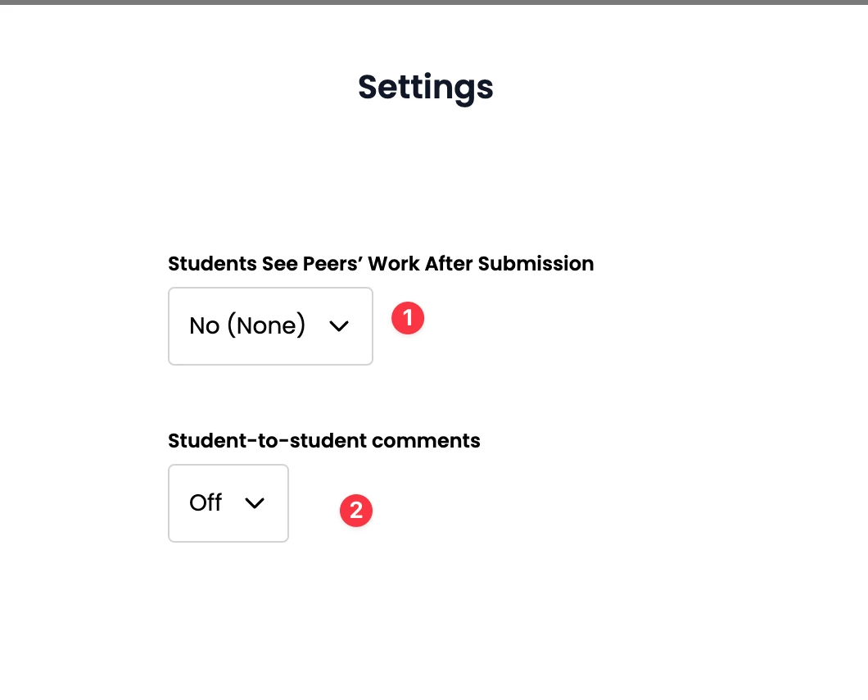Click the word Submission in the first label
Screen dimensions: 868x700
(536, 264)
